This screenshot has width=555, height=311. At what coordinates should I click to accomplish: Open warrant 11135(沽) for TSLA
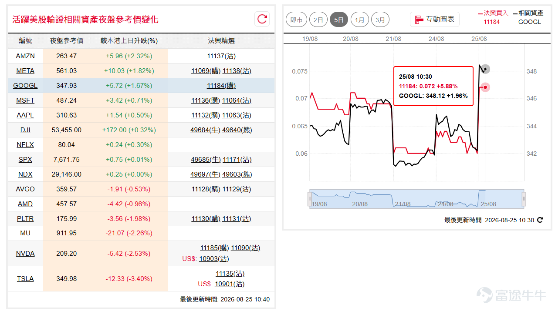point(230,274)
